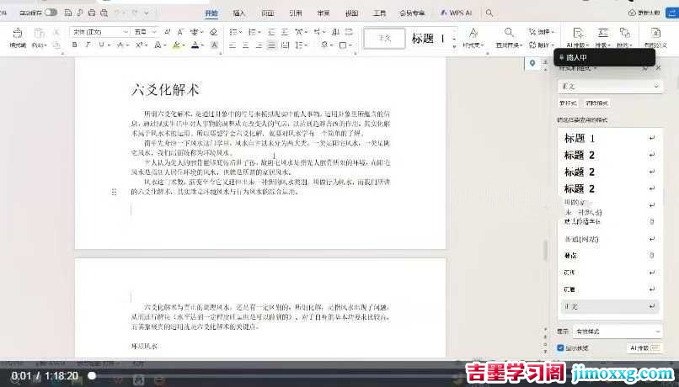This screenshot has width=679, height=387.
Task: Align paragraph text to the left
Action: (233, 45)
